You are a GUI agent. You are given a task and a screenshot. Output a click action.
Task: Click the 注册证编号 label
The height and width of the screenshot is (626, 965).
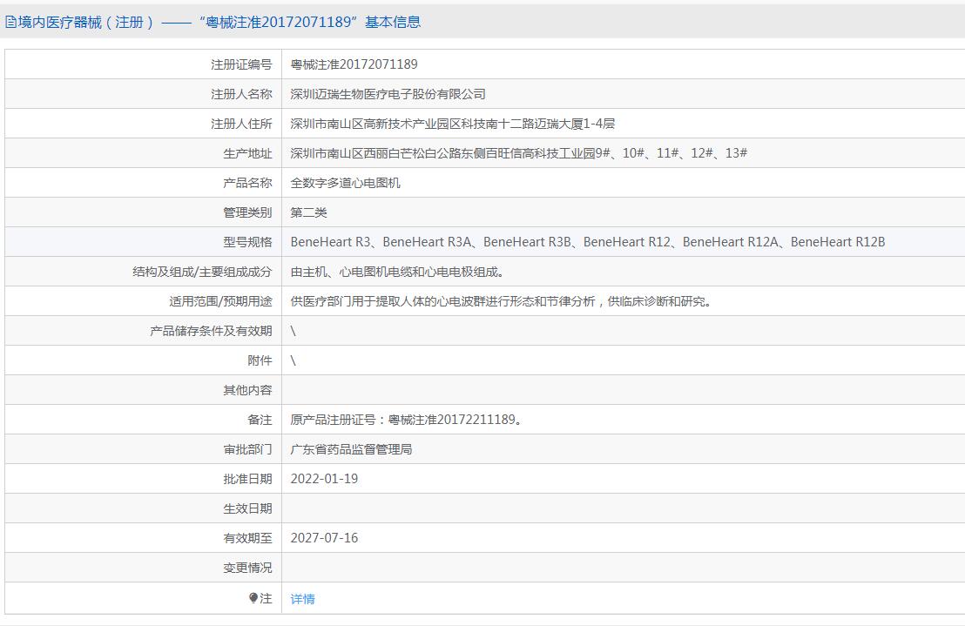pos(241,64)
